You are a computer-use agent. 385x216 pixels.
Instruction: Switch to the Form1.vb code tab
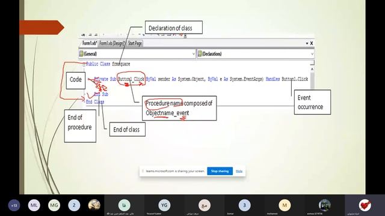coord(90,43)
